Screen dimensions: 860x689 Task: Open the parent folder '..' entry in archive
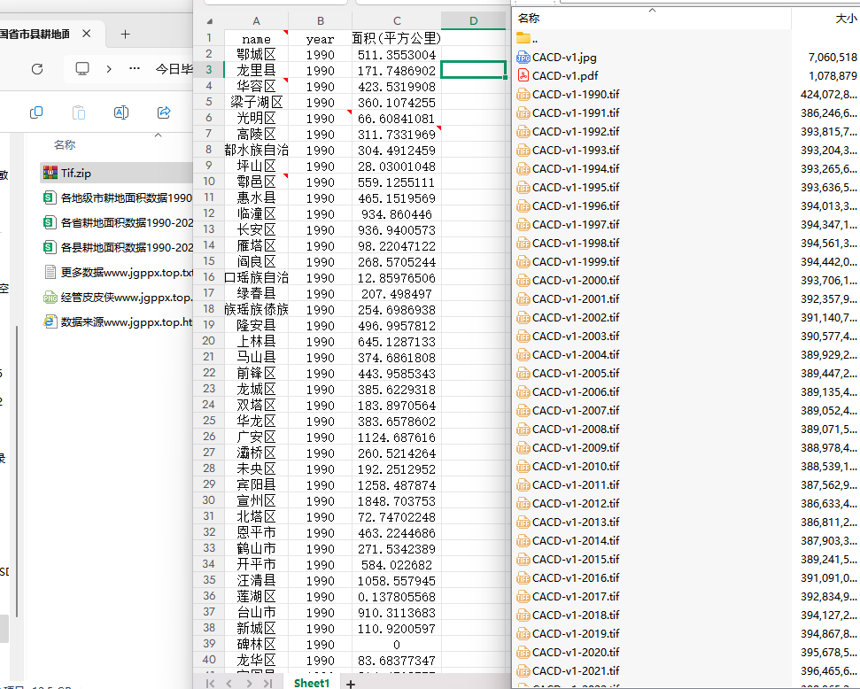[x=527, y=39]
